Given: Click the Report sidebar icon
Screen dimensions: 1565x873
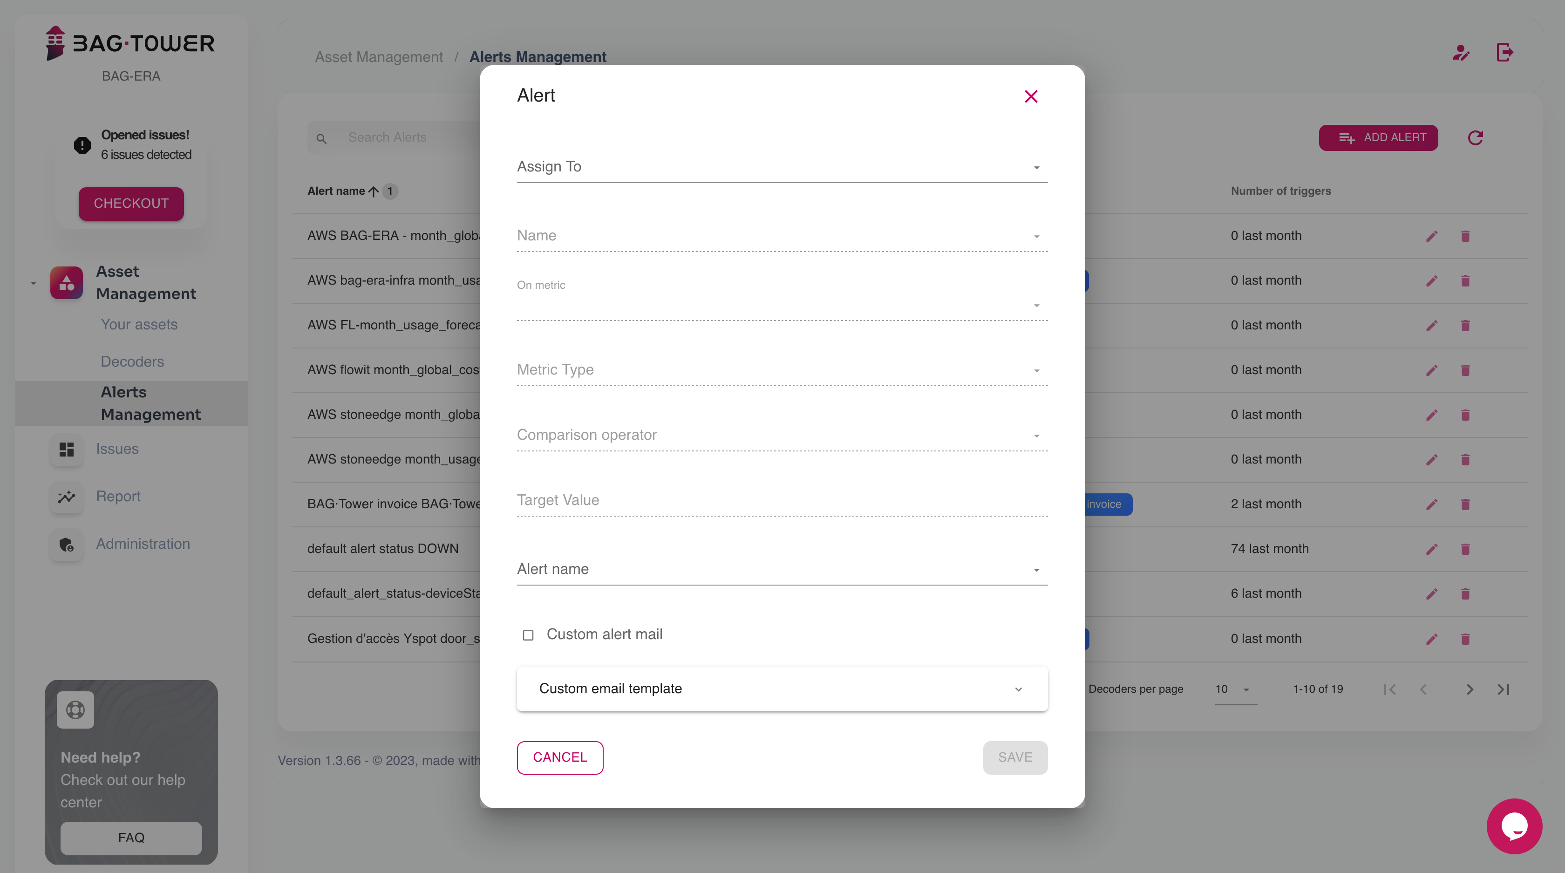Looking at the screenshot, I should pyautogui.click(x=67, y=497).
